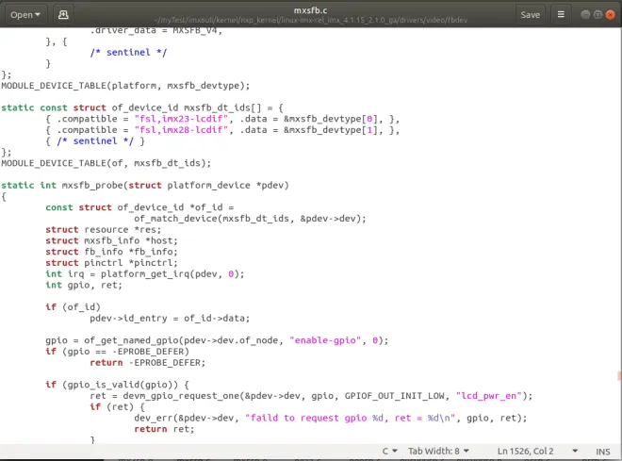Screen dimensions: 622x461
Task: Click on platform_get_irq line
Action: [145, 274]
